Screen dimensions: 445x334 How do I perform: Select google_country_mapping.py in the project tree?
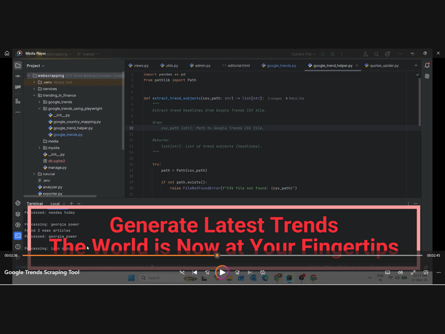(x=77, y=122)
